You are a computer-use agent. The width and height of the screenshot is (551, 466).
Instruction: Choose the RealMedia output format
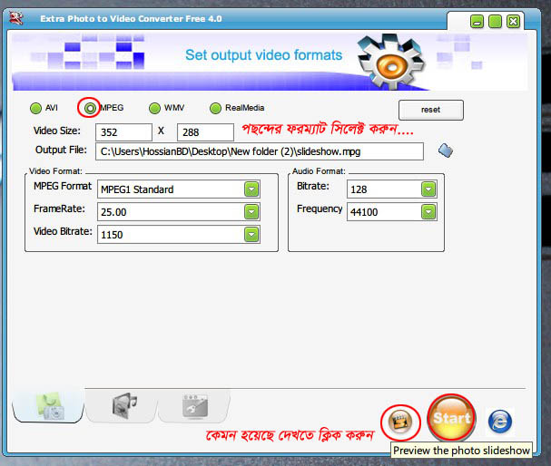(x=215, y=109)
